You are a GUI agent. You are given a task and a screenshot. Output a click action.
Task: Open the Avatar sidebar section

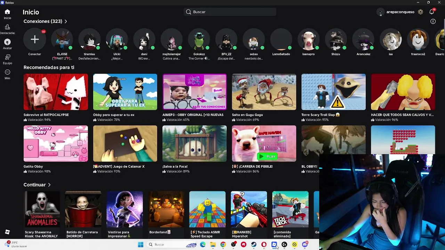[7, 44]
